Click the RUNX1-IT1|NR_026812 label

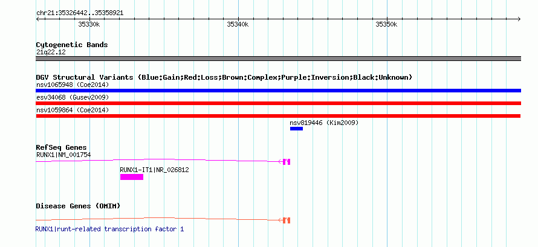[x=154, y=170]
